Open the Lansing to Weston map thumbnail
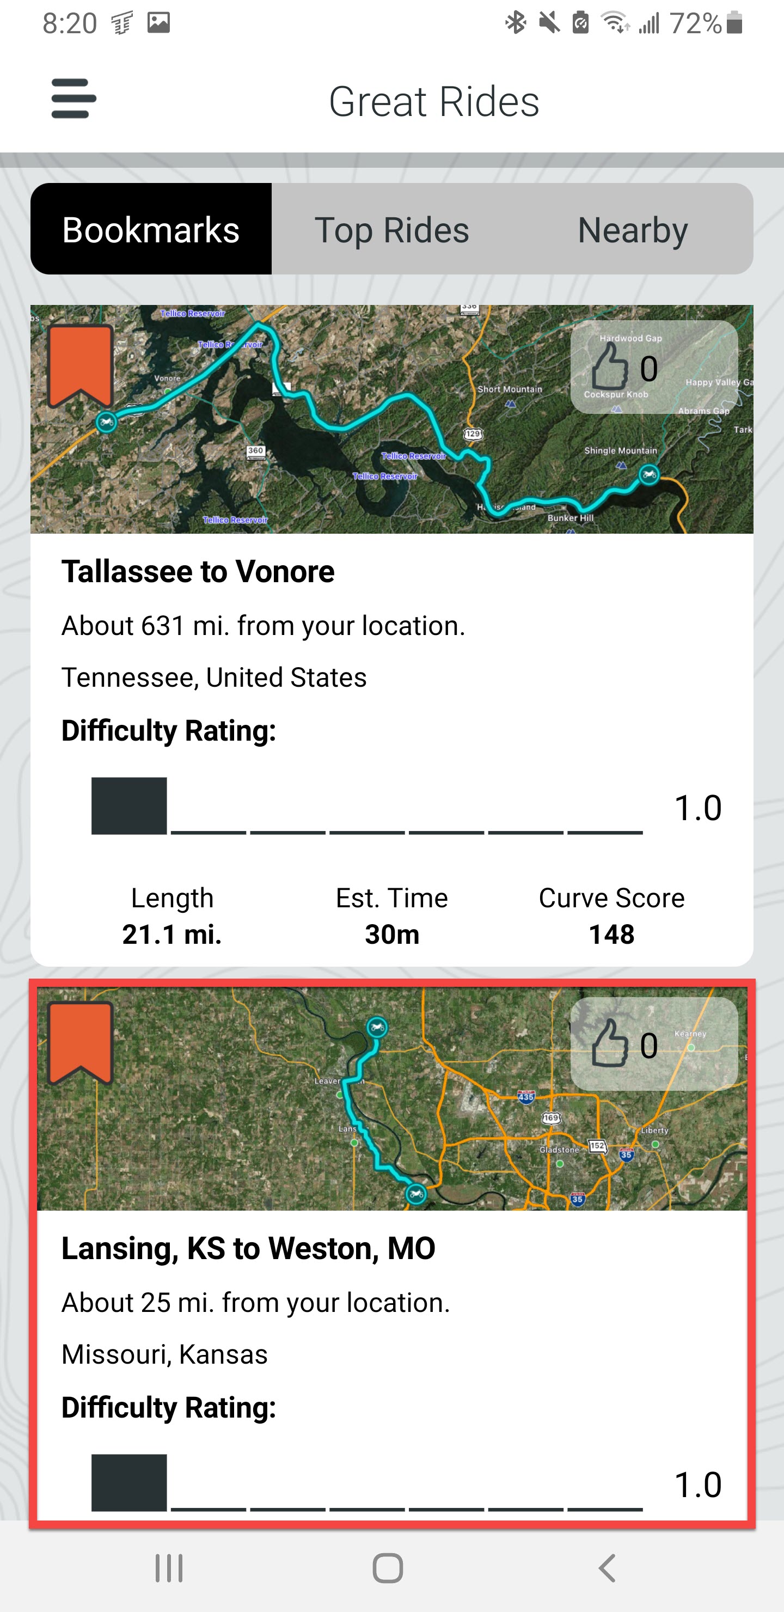784x1612 pixels. 391,1099
